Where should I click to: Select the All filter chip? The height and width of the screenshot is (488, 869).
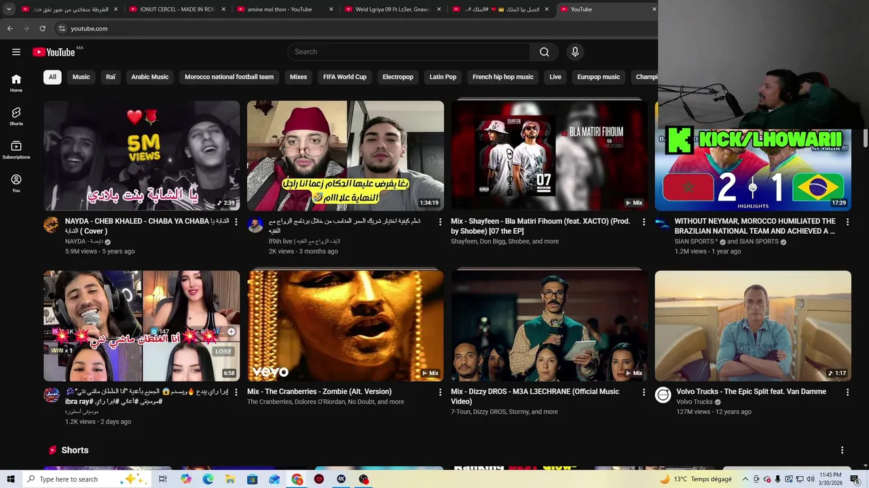[52, 77]
